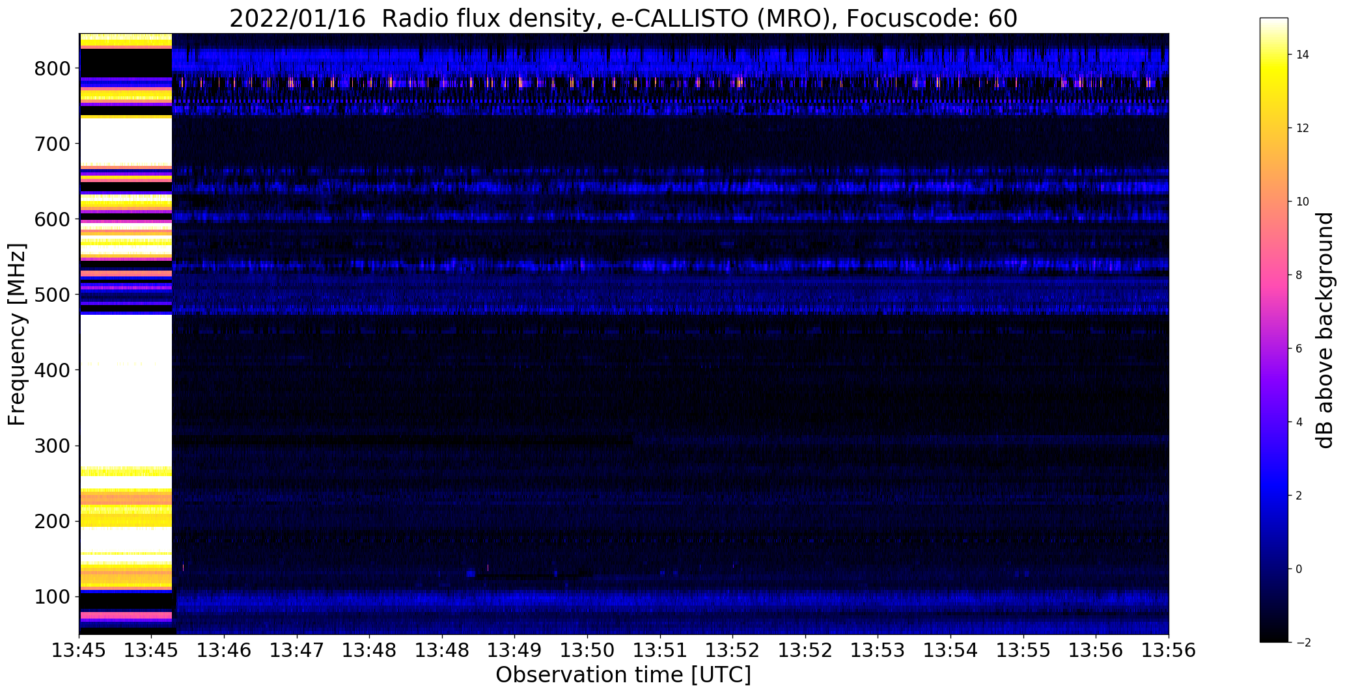This screenshot has height=694, width=1345.
Task: Pick the colorbar tick labeled 14
Action: 1303,55
